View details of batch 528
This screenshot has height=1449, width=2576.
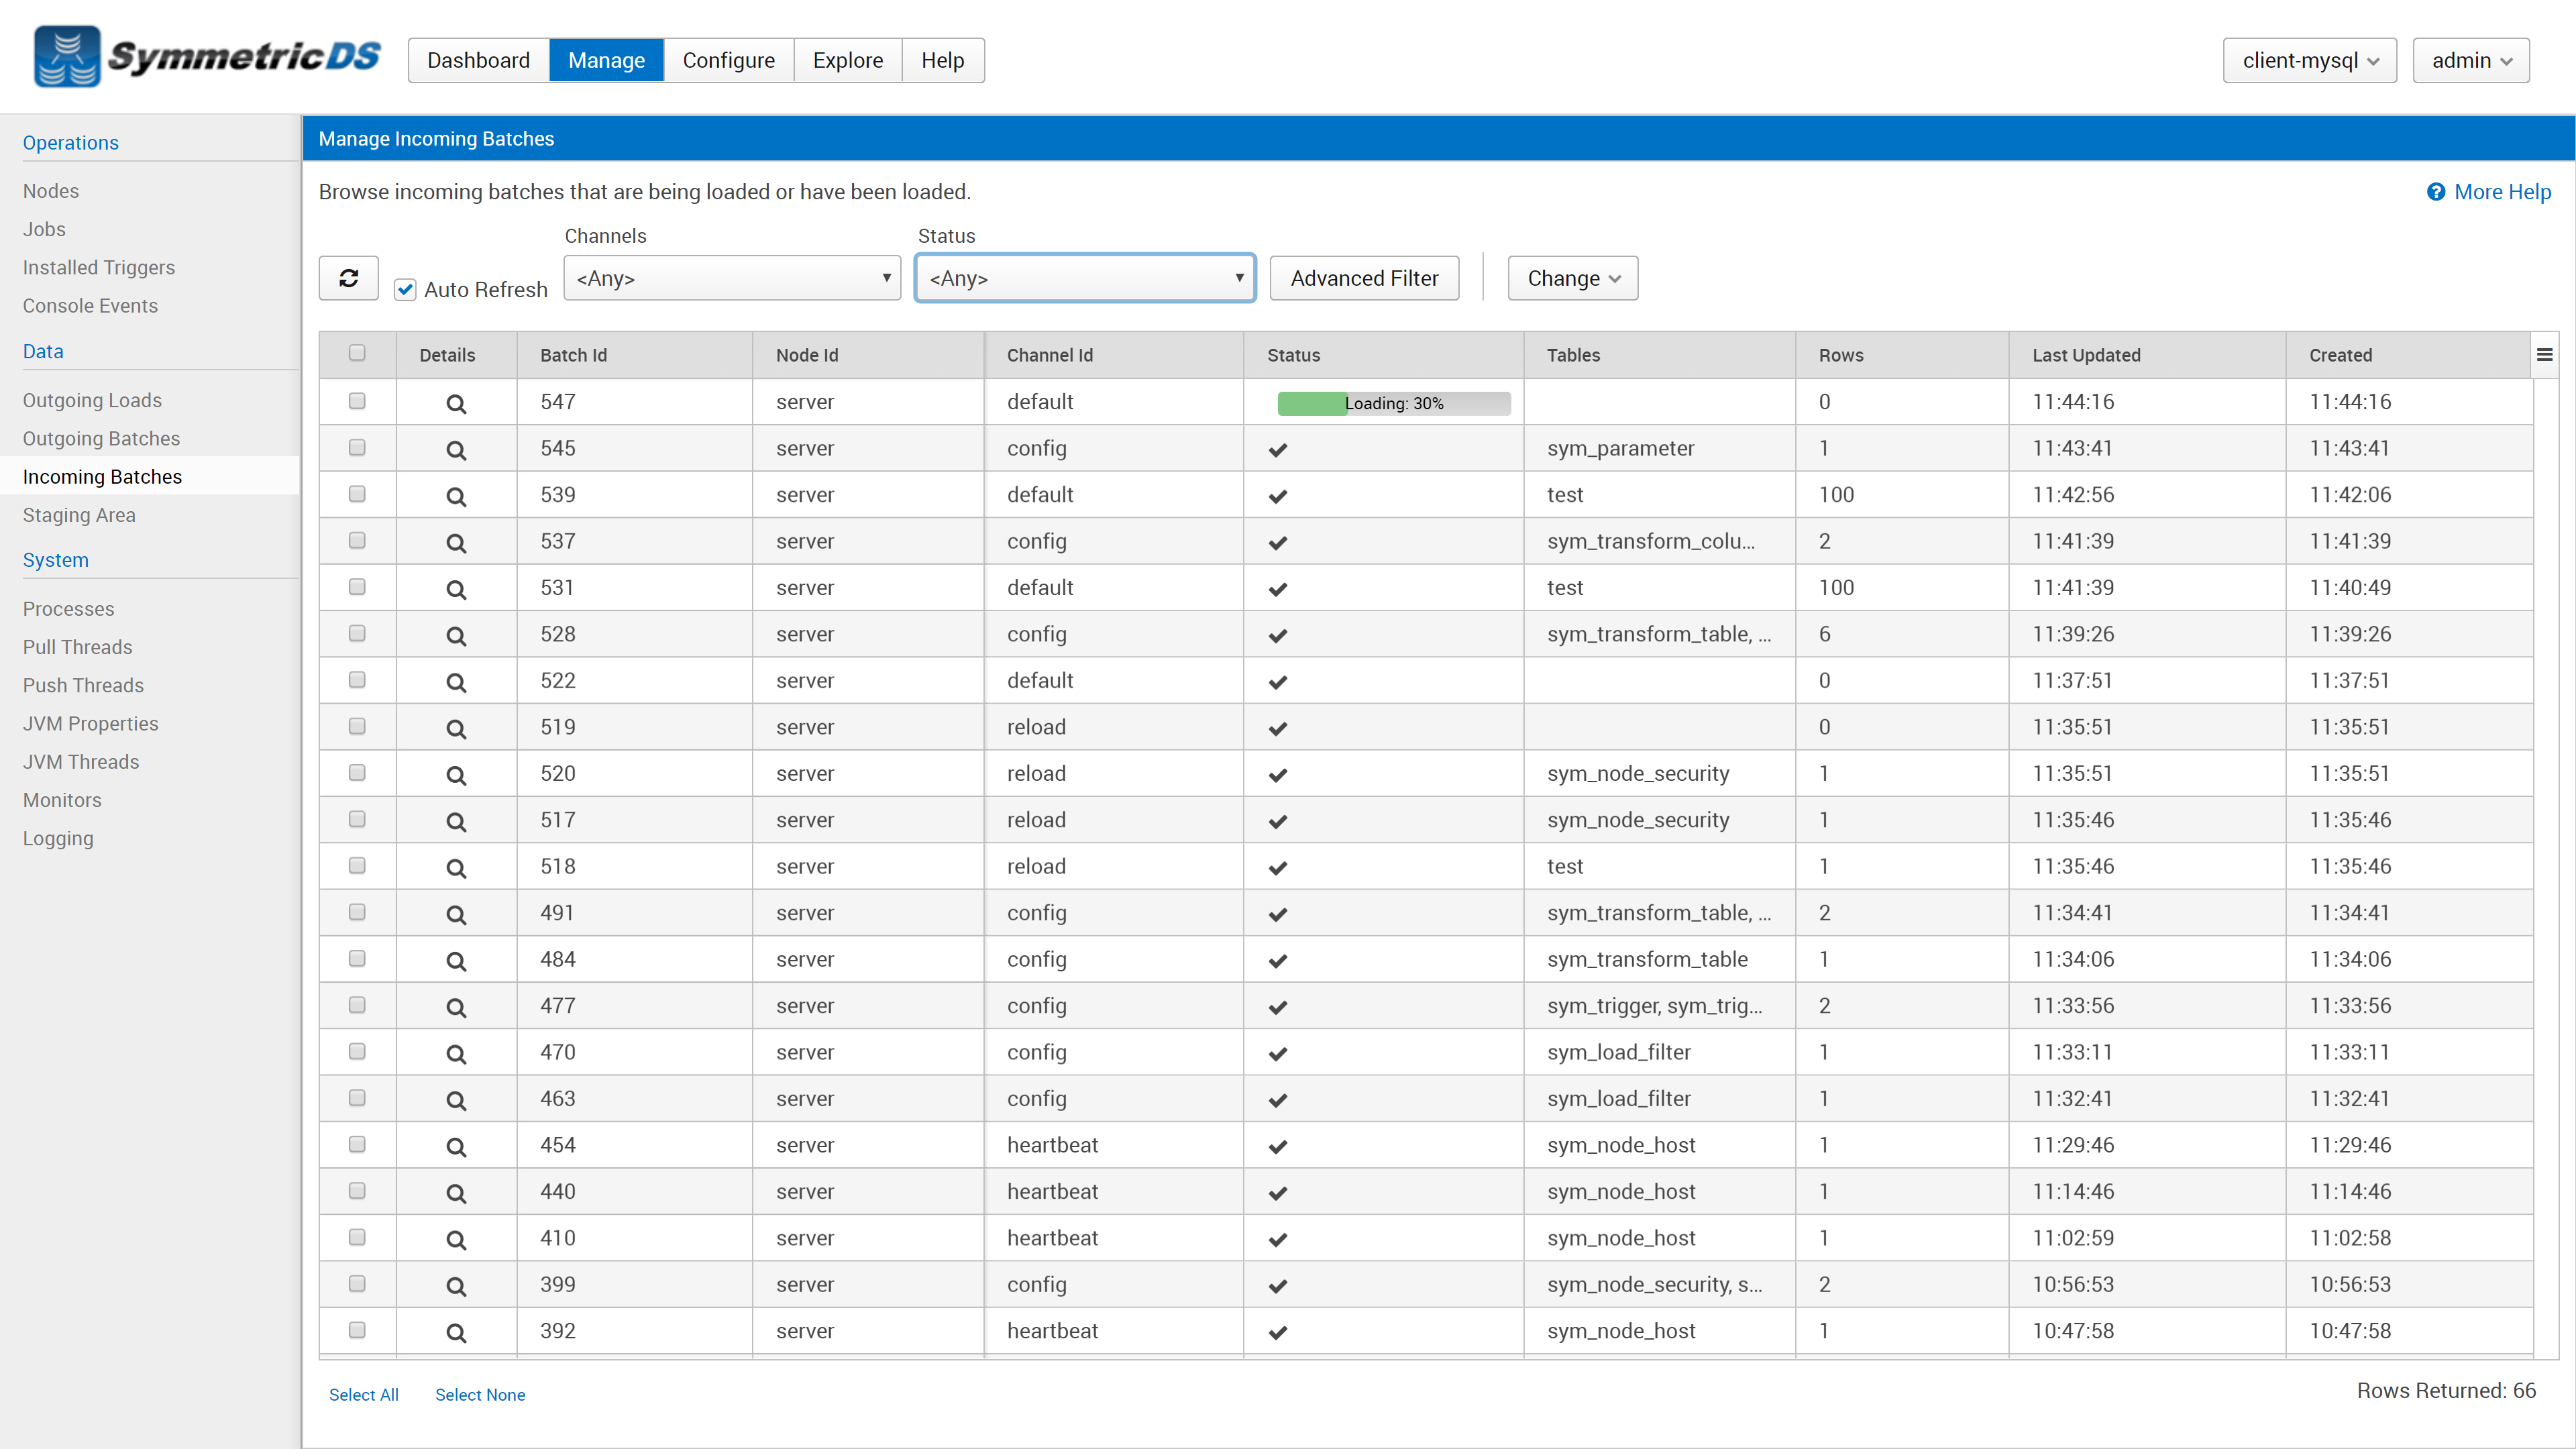(x=456, y=636)
